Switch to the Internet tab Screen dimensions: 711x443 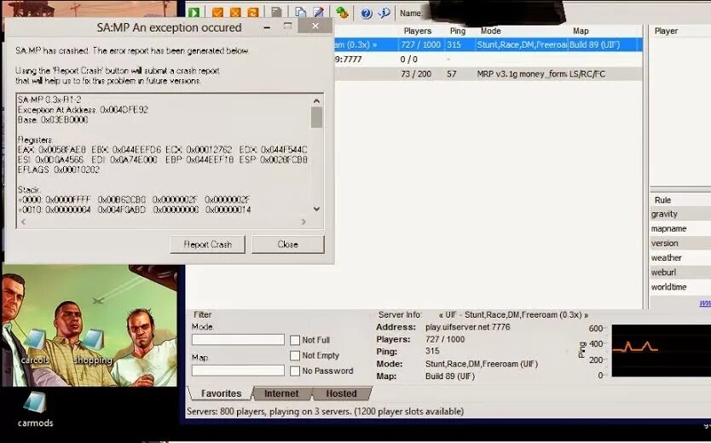pyautogui.click(x=281, y=394)
